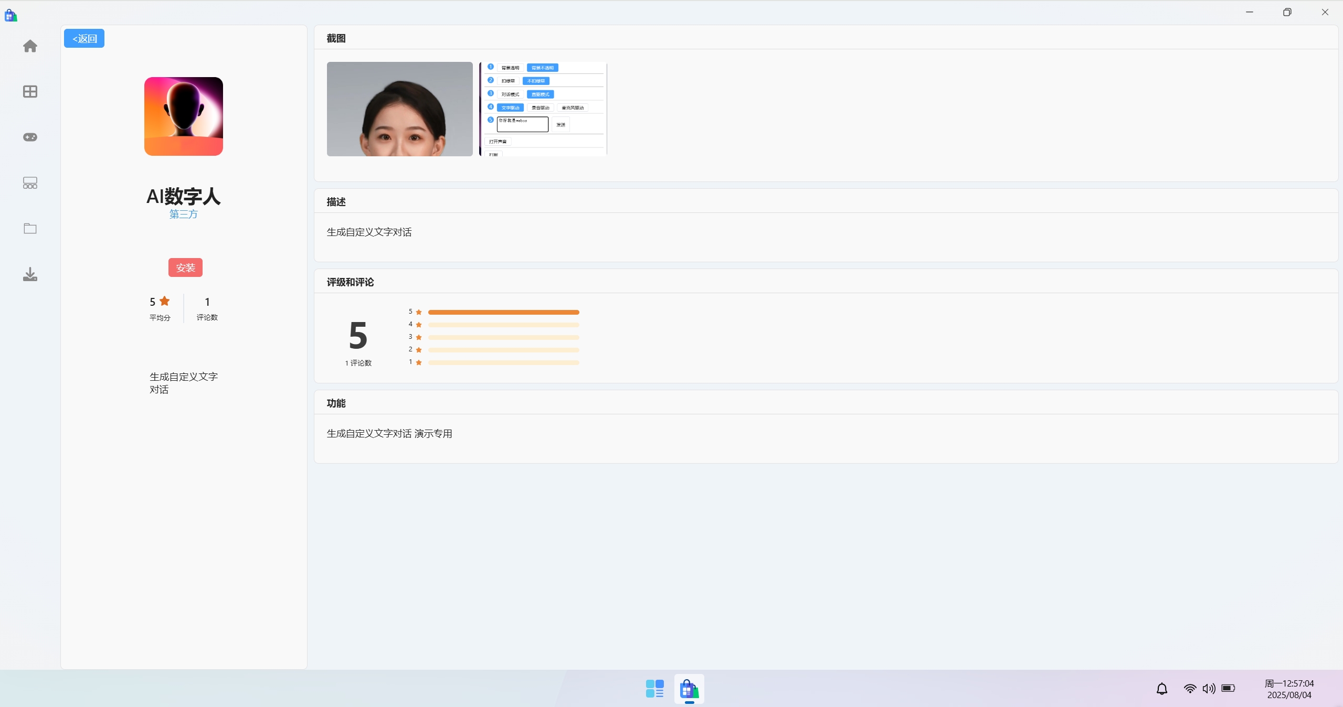Screen dimensions: 1343x707
Task: Open the widgets layout sidebar icon
Action: coord(30,183)
